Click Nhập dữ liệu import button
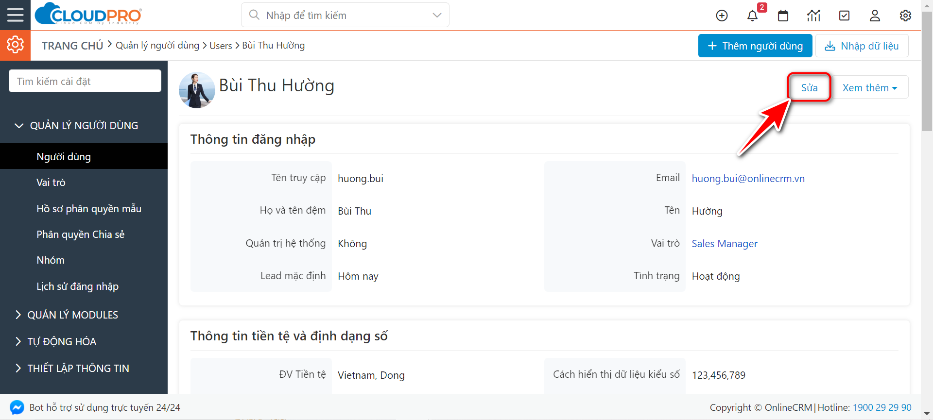This screenshot has width=933, height=420. (x=862, y=46)
